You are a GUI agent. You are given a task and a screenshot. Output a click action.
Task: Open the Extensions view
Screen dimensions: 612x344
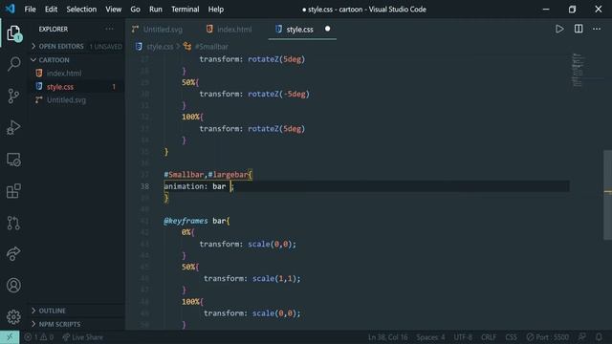[13, 191]
